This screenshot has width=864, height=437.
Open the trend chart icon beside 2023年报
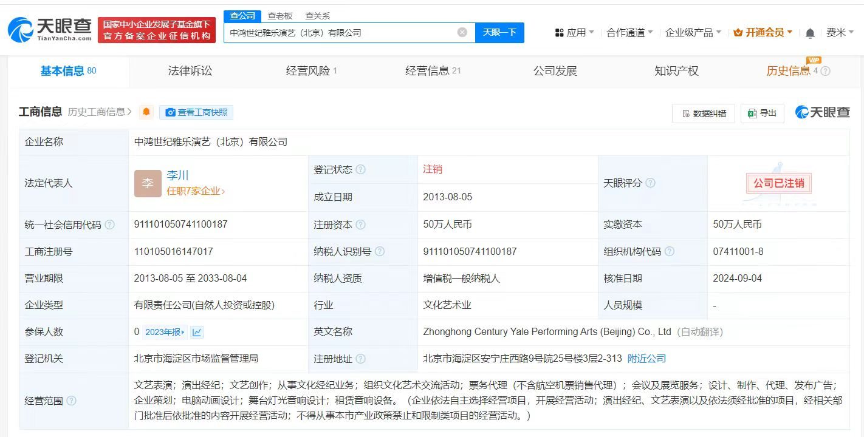[x=196, y=332]
